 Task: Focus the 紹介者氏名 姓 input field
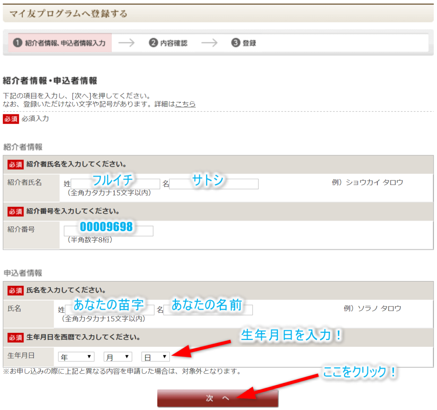[x=115, y=184]
